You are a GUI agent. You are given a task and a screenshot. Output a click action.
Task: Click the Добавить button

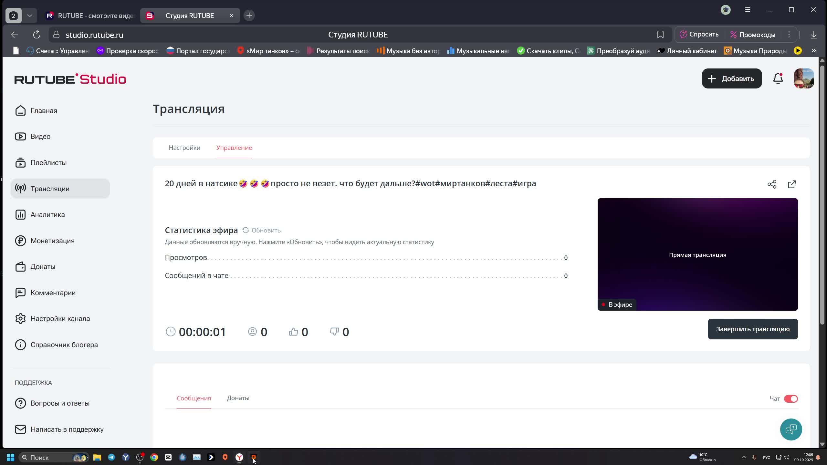[732, 78]
